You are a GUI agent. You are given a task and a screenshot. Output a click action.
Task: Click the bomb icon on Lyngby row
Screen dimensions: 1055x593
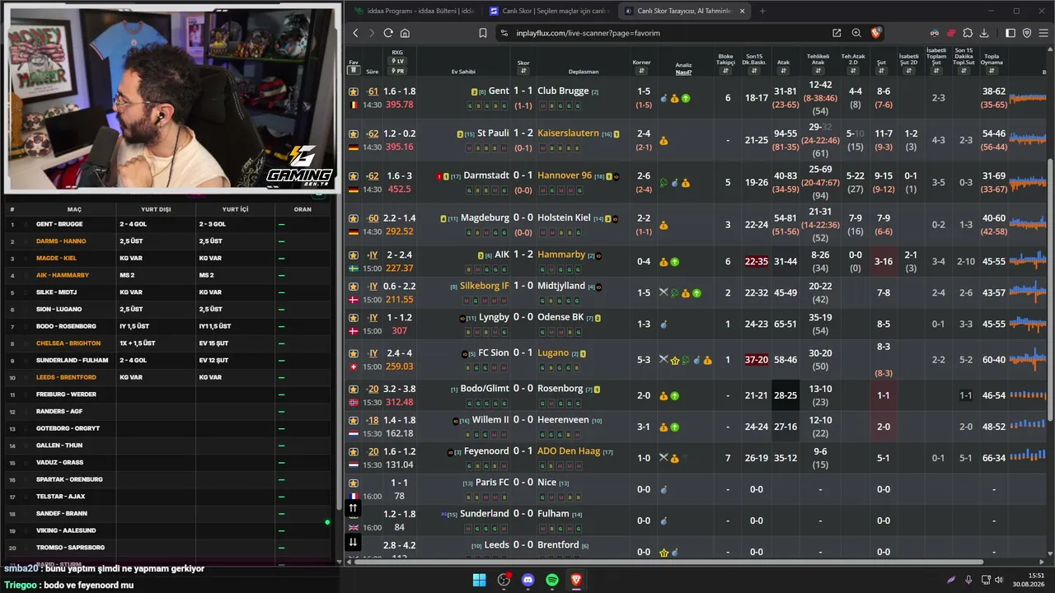tap(663, 325)
